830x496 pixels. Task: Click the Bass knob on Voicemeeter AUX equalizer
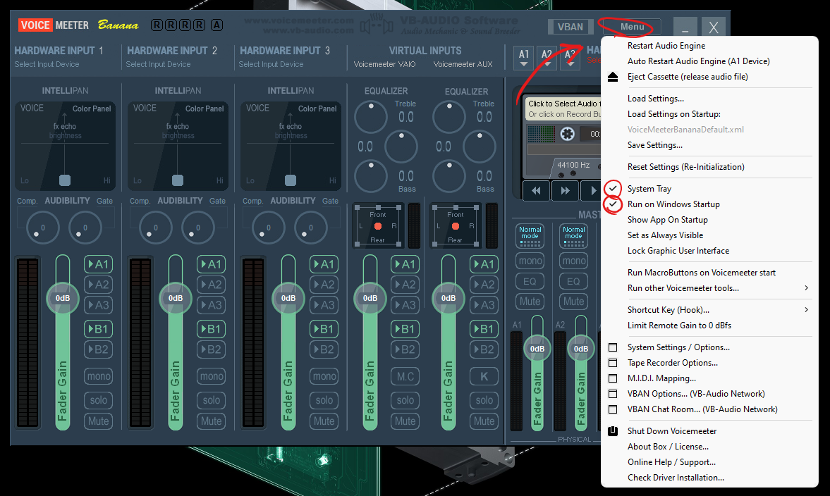[x=449, y=176]
